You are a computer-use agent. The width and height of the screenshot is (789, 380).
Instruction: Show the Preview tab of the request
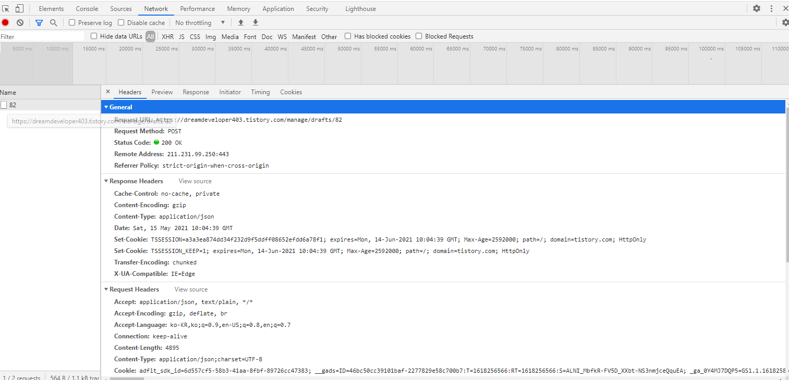coord(162,92)
